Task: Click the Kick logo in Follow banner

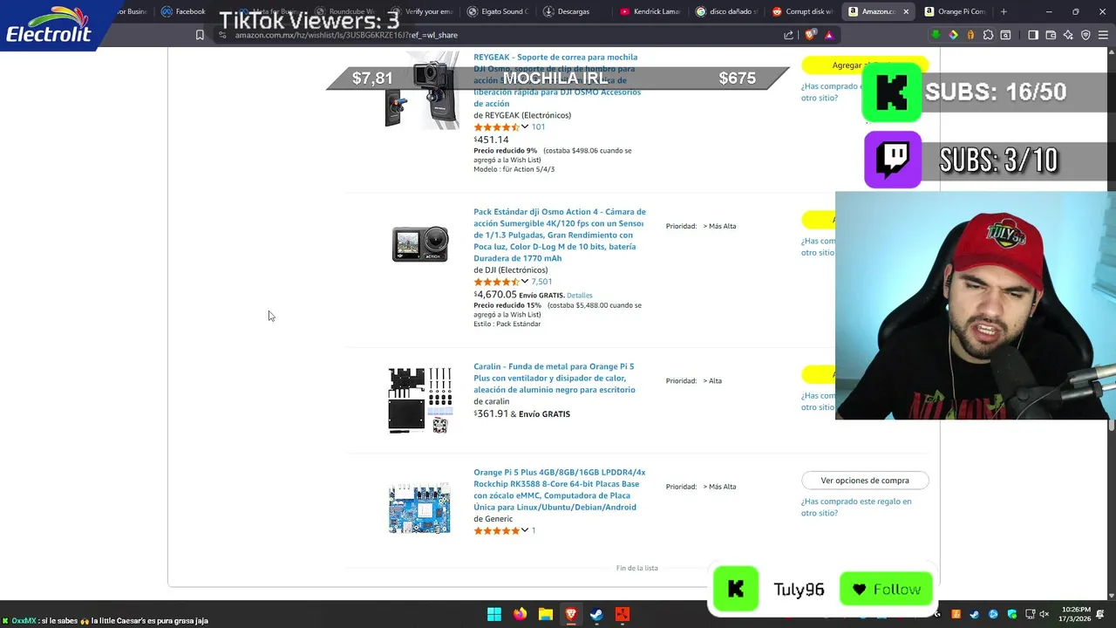Action: (736, 589)
